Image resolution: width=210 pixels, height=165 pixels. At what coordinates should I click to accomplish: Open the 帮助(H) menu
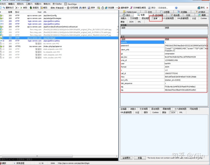[47, 4]
